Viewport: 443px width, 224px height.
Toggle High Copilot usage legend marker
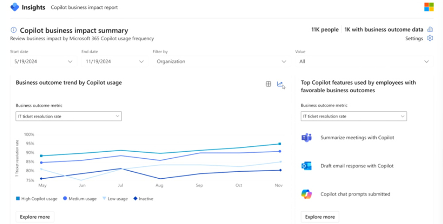18,199
